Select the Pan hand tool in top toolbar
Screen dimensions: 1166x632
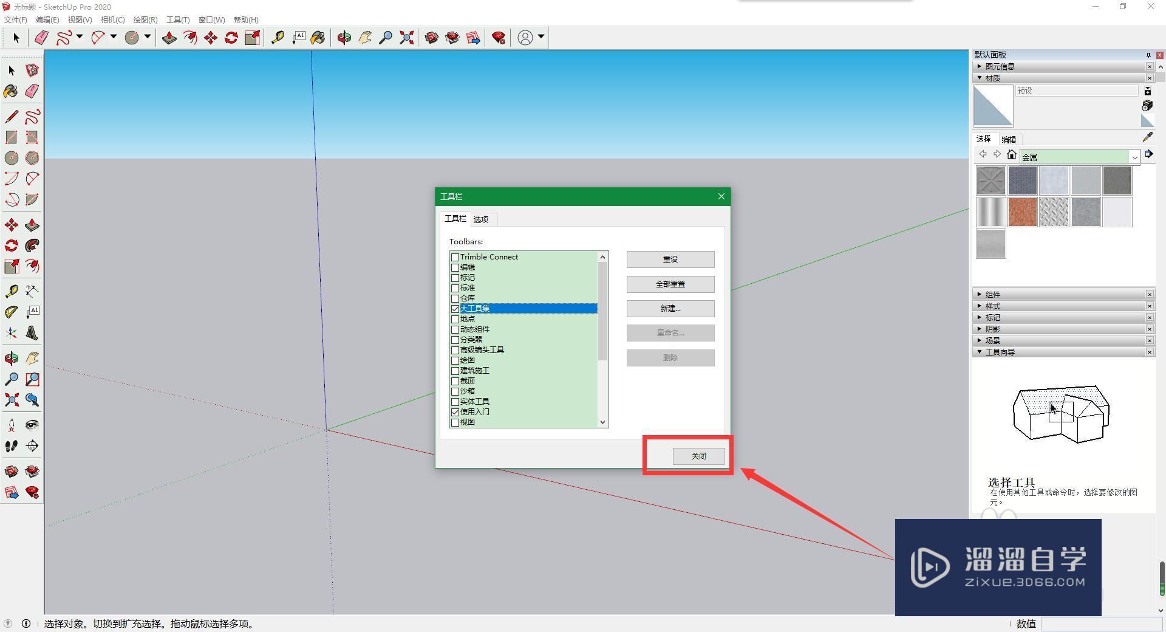365,38
